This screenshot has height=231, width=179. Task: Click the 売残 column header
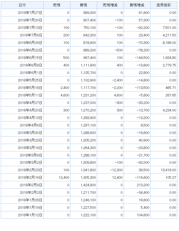(x=57, y=5)
